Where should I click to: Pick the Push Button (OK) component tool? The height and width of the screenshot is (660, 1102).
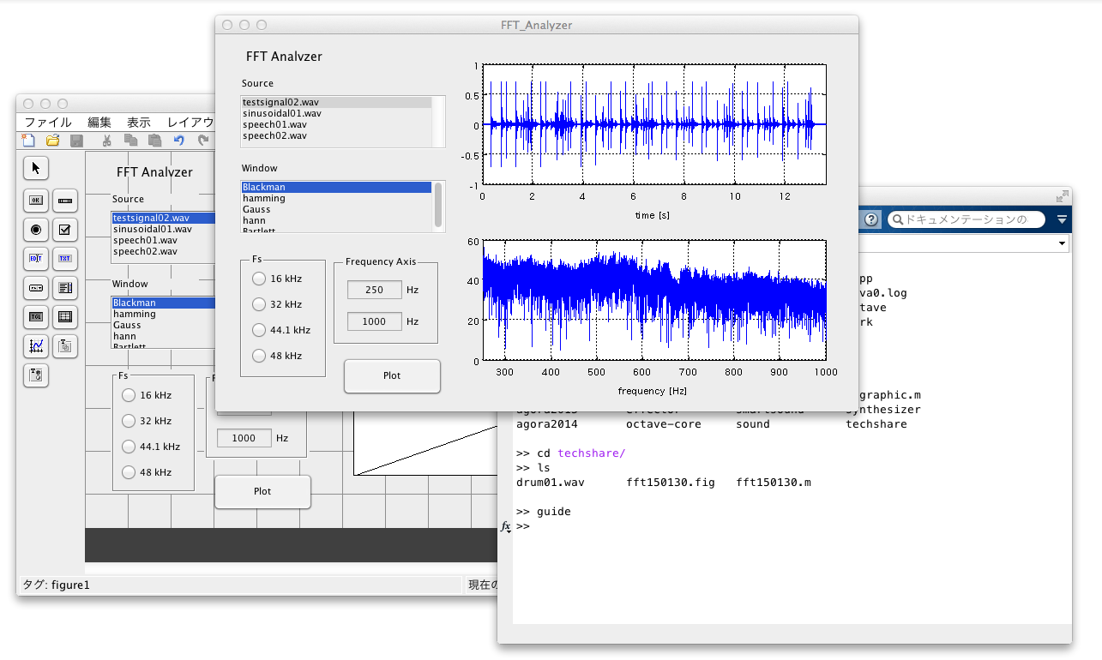[x=36, y=201]
